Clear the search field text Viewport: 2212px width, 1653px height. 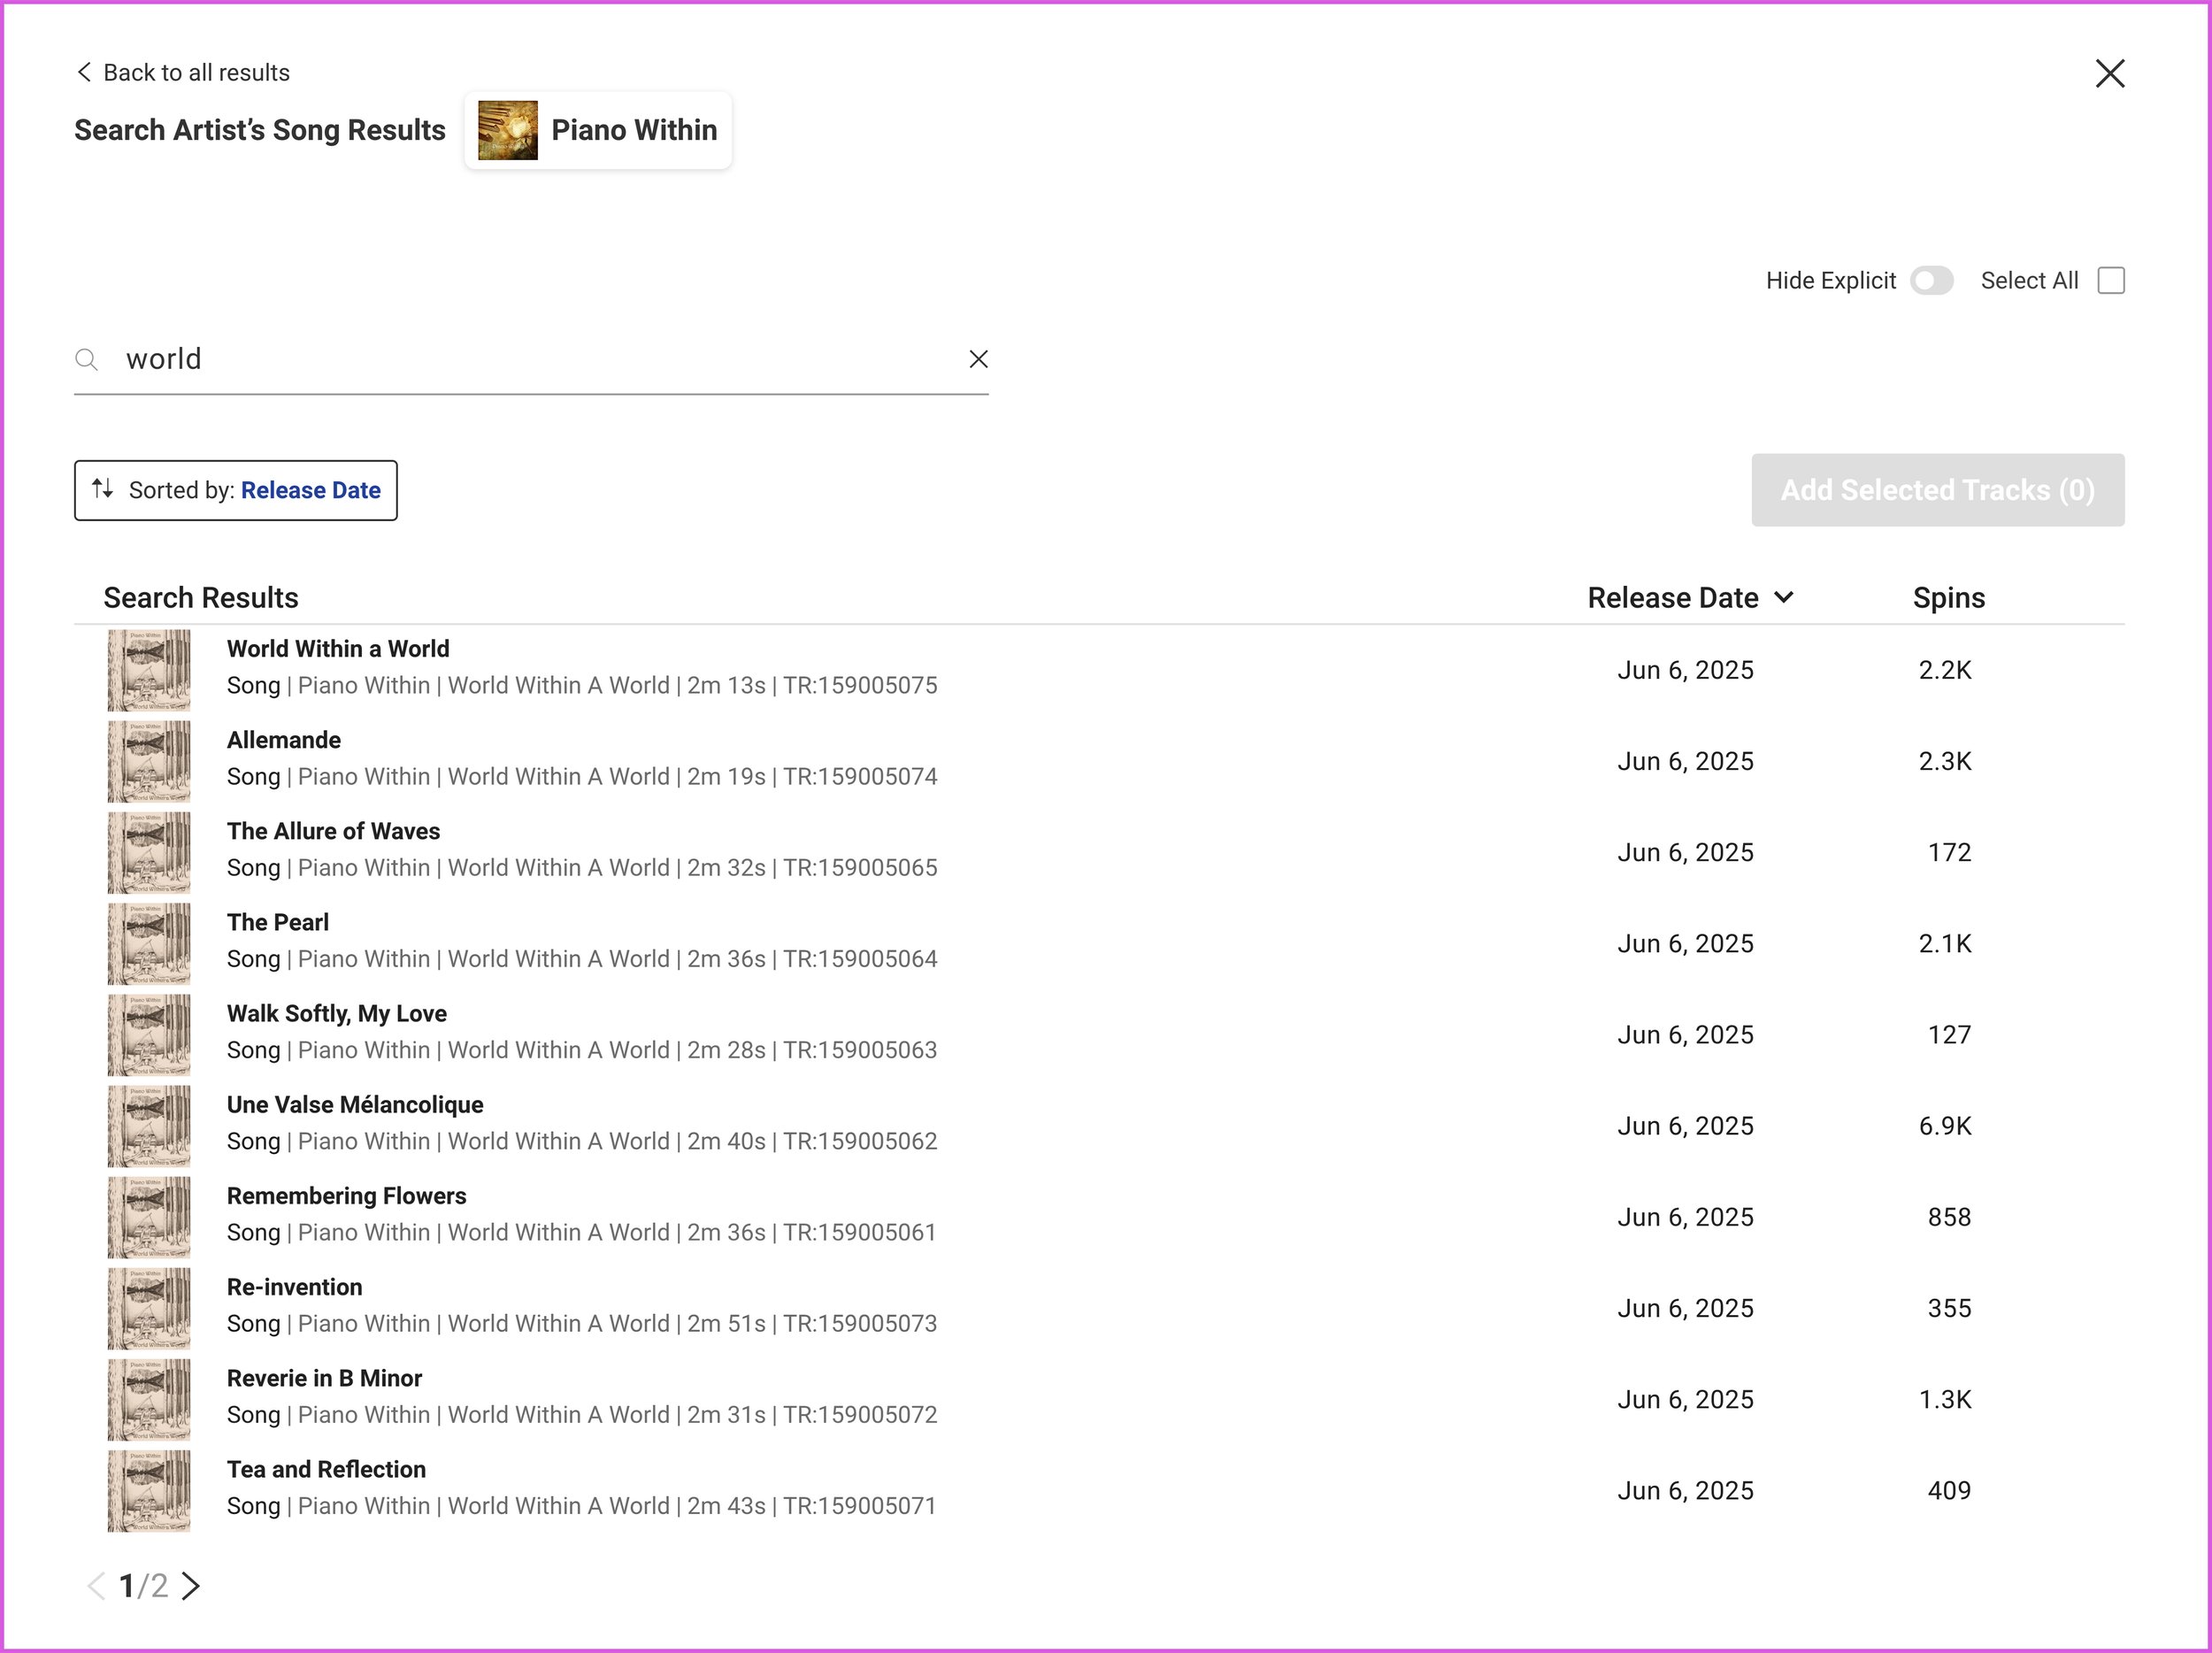coord(978,359)
